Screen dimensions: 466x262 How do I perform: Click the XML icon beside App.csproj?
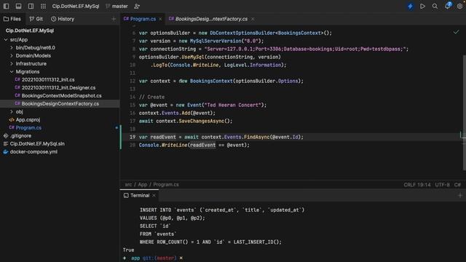point(12,119)
